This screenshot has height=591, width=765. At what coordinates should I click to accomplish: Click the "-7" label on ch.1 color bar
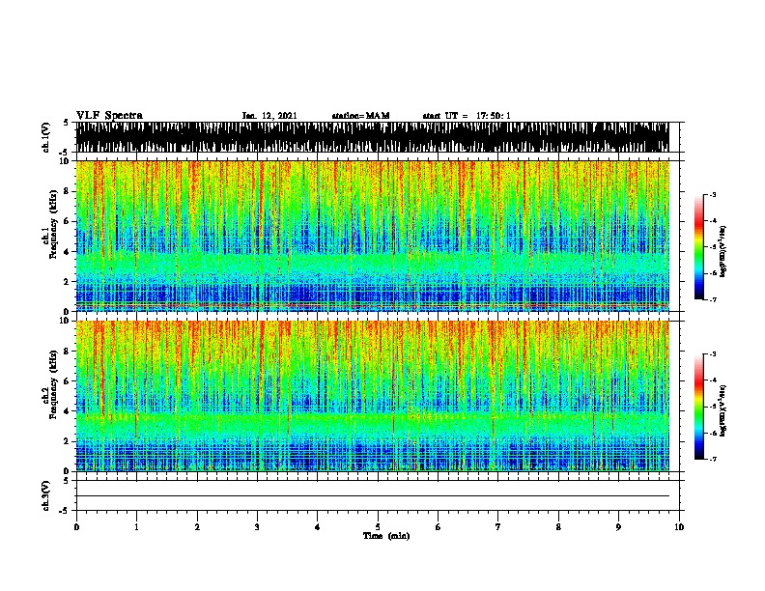coord(712,299)
